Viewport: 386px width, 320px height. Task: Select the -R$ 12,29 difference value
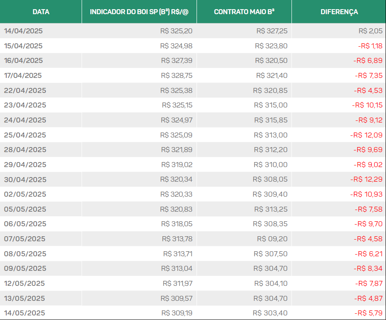click(x=366, y=179)
